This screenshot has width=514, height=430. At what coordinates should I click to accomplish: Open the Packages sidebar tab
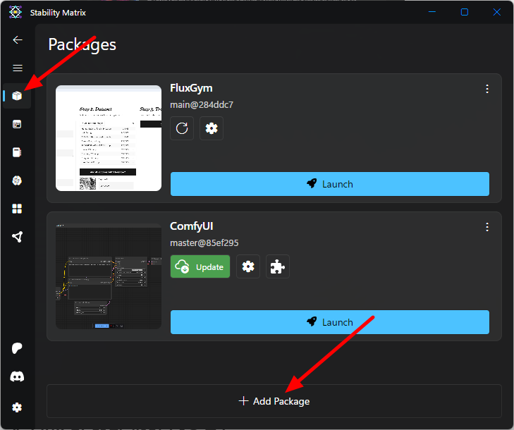pos(17,96)
